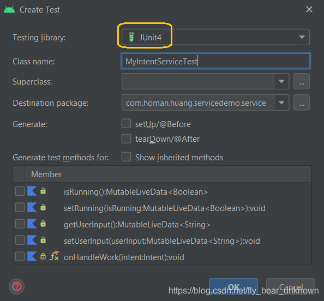The height and width of the screenshot is (301, 324).
Task: Enable tearDown/@After generation checkbox
Action: (126, 139)
